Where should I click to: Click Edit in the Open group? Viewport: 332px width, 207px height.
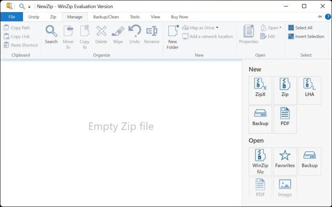(x=268, y=36)
